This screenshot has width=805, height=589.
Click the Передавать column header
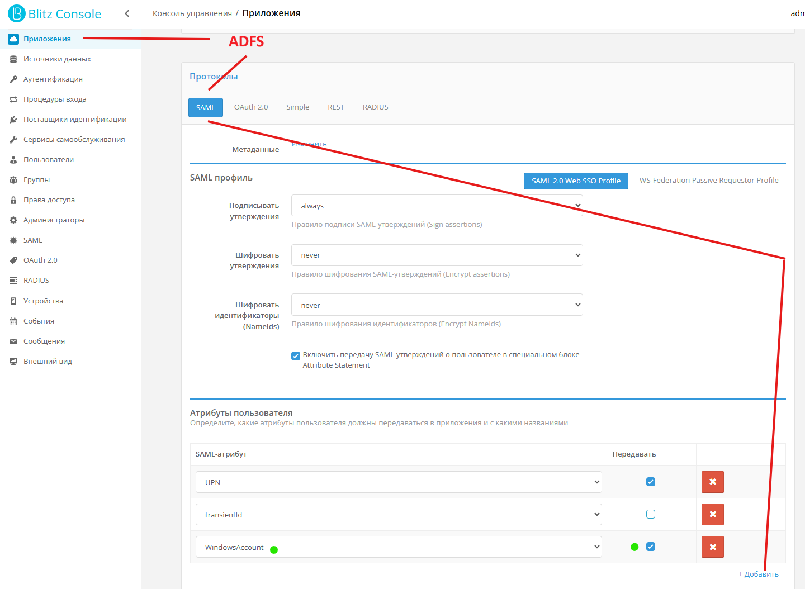(634, 454)
